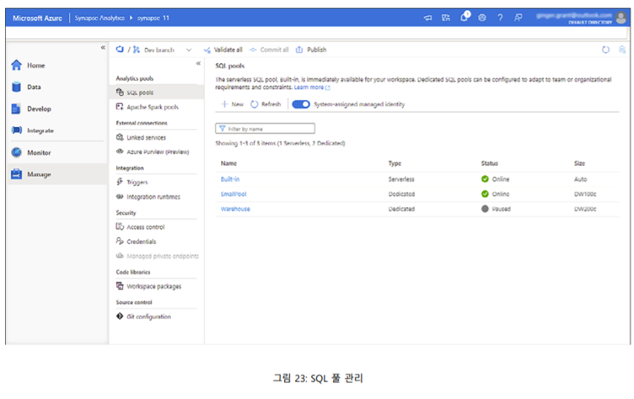Image resolution: width=634 pixels, height=399 pixels.
Task: Open the Develop hub document icon
Action: tap(16, 109)
